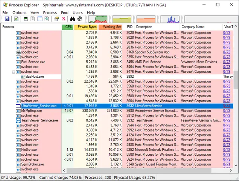Open System Information toolbar icon

tap(26, 19)
